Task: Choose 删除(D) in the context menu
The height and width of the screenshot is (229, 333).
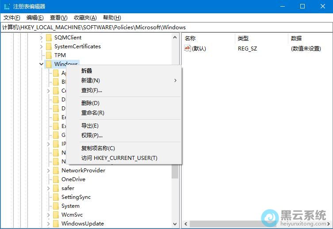Action: tap(124, 103)
